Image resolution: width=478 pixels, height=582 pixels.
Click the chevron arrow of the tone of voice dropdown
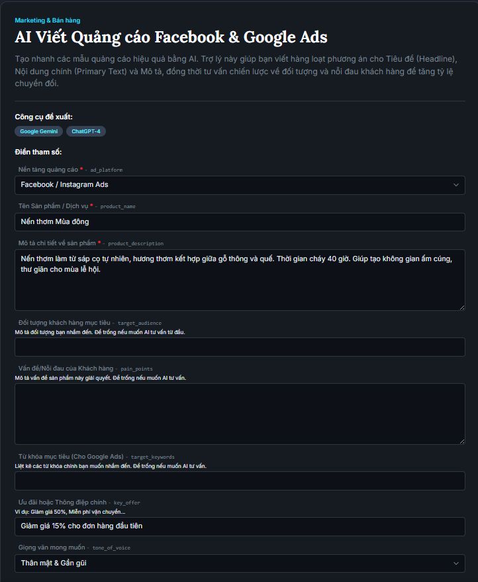point(455,563)
